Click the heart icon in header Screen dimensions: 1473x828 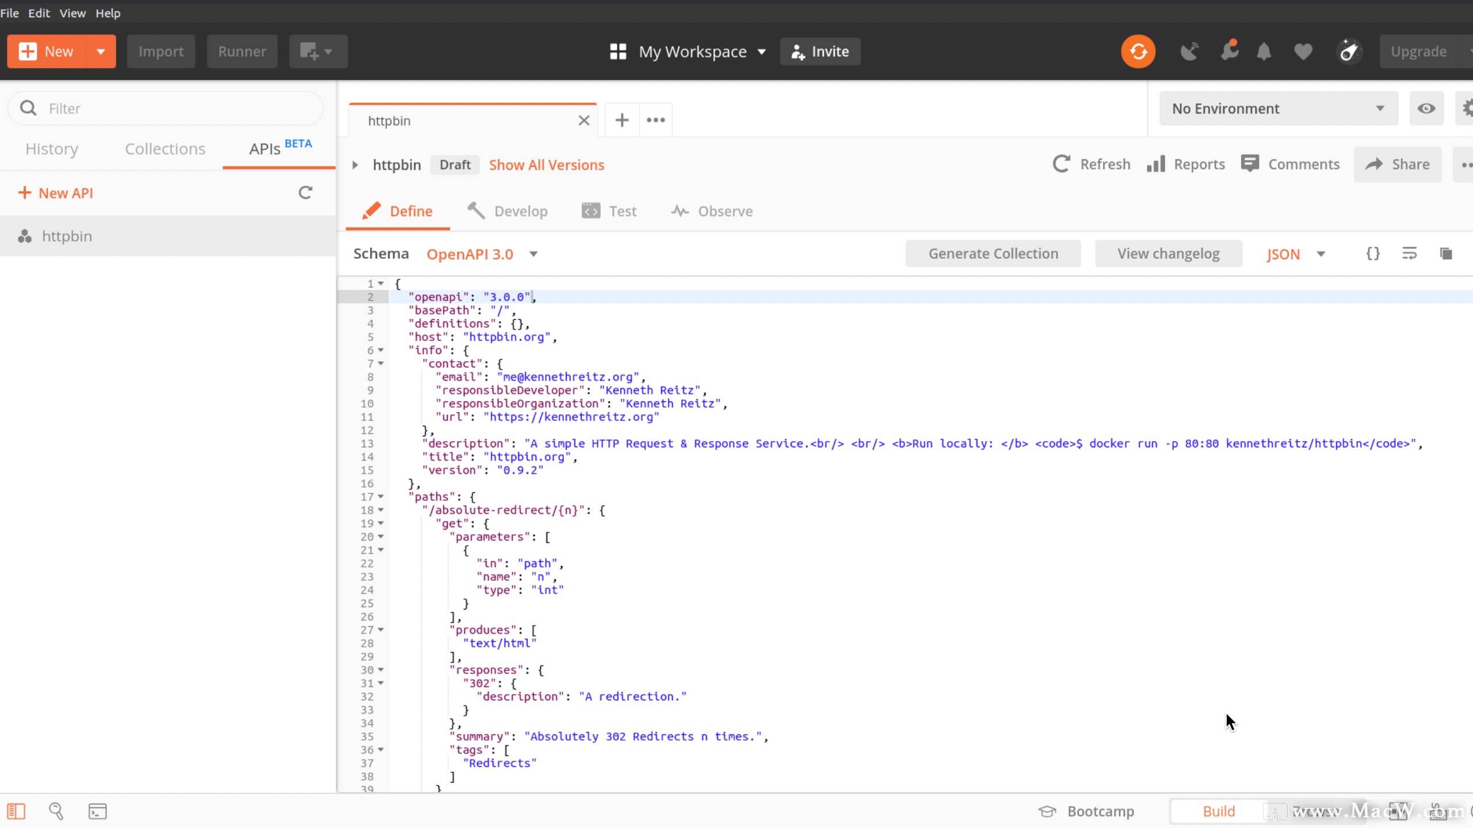1303,52
